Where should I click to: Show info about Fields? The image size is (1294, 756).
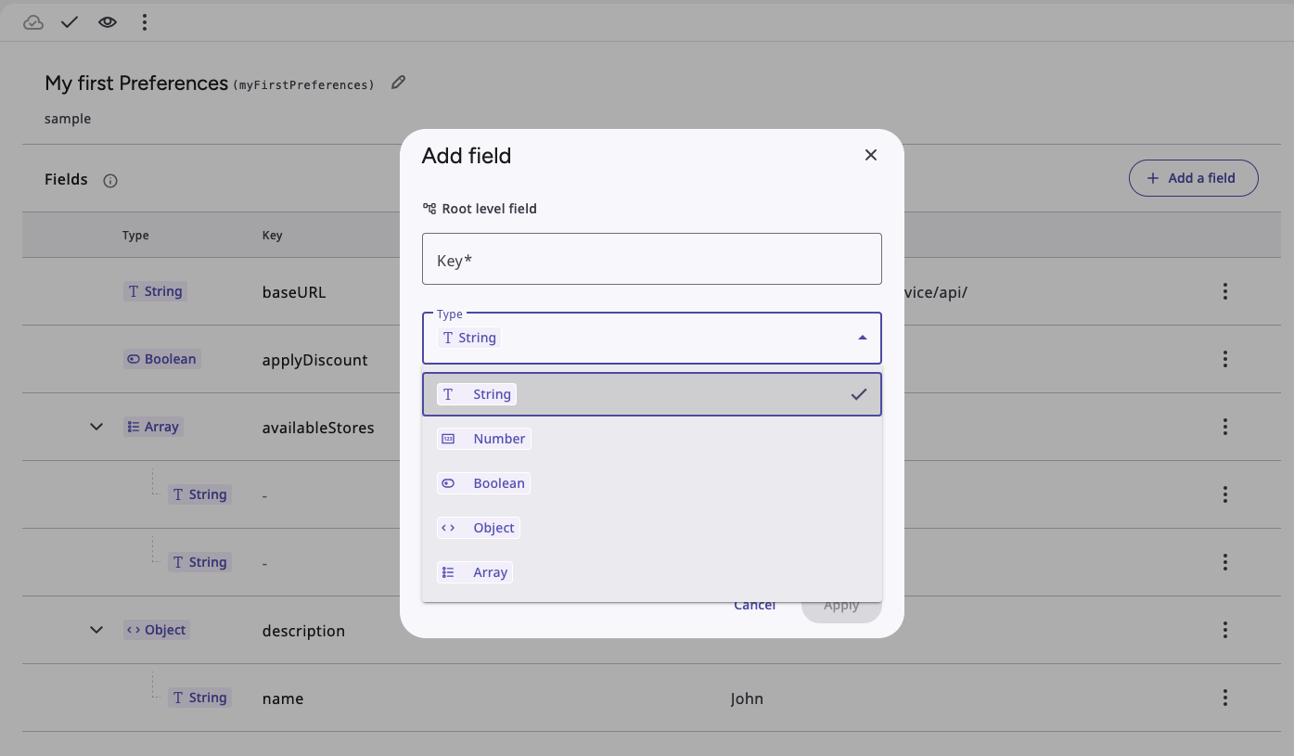110,181
